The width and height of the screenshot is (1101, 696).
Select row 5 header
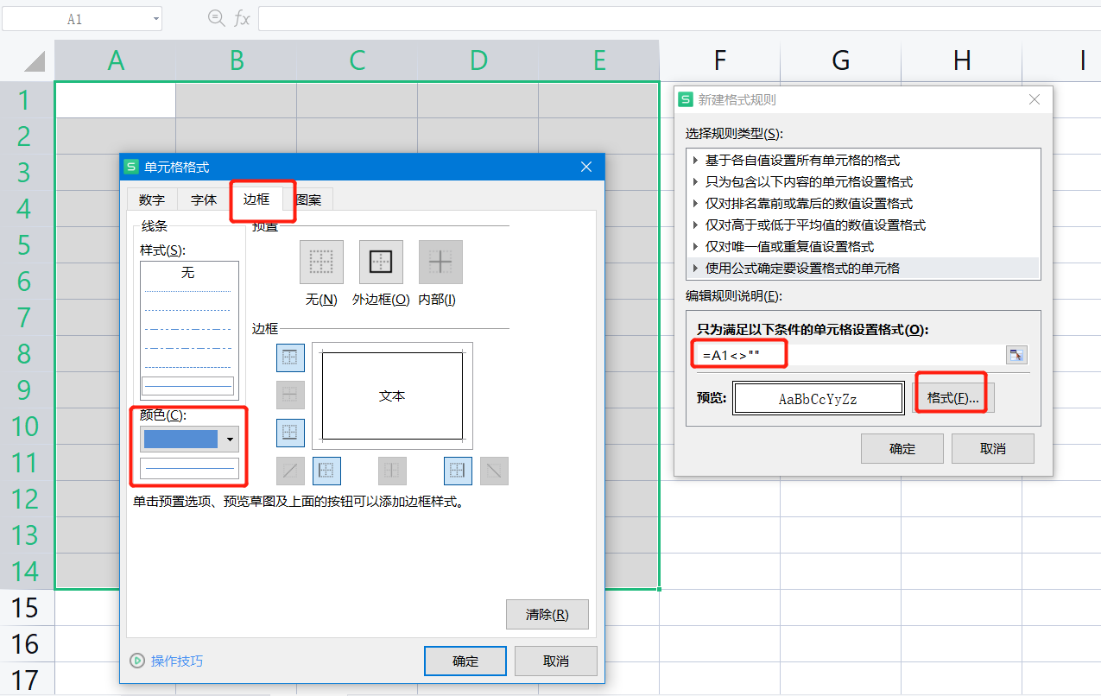27,245
